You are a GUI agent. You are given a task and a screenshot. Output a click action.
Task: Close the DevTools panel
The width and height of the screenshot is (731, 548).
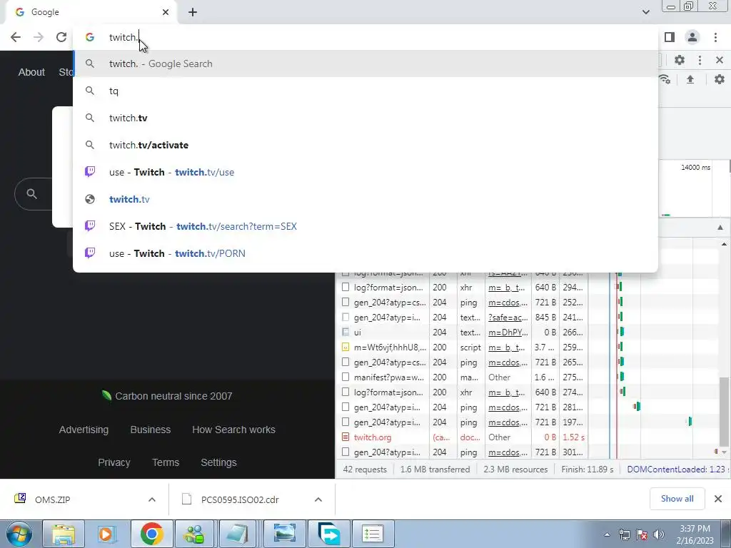point(720,60)
